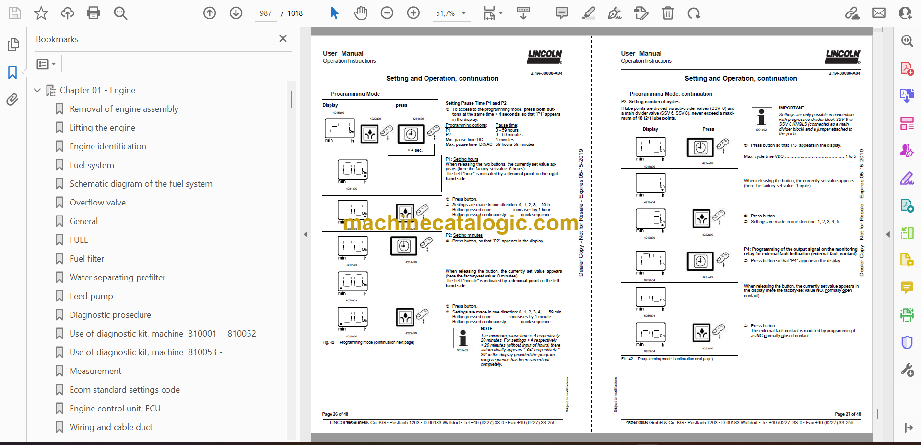The image size is (921, 445).
Task: Open the Sign document tool
Action: pyautogui.click(x=615, y=13)
